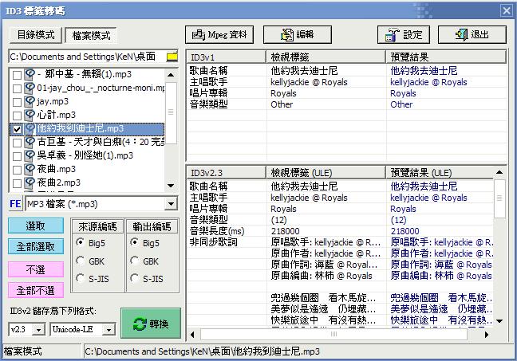Click the directory path input field
The height and width of the screenshot is (361, 517).
pos(86,57)
